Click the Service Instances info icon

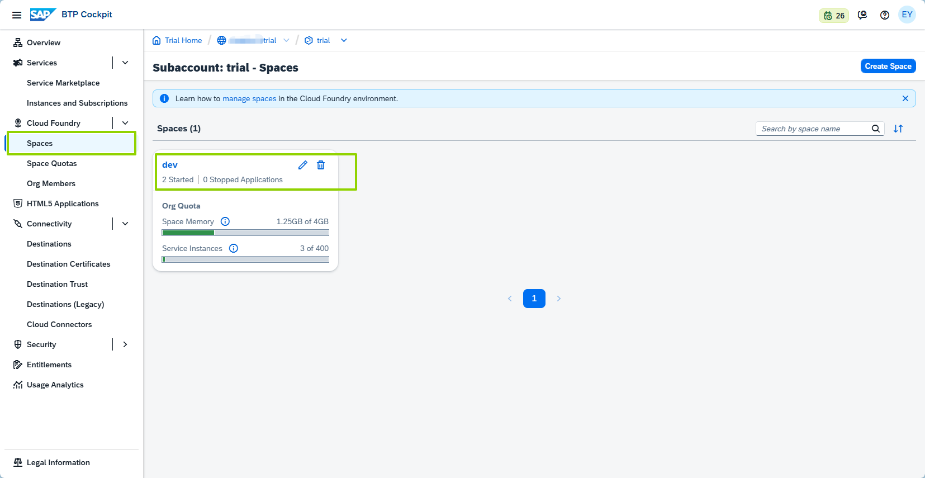pos(234,248)
